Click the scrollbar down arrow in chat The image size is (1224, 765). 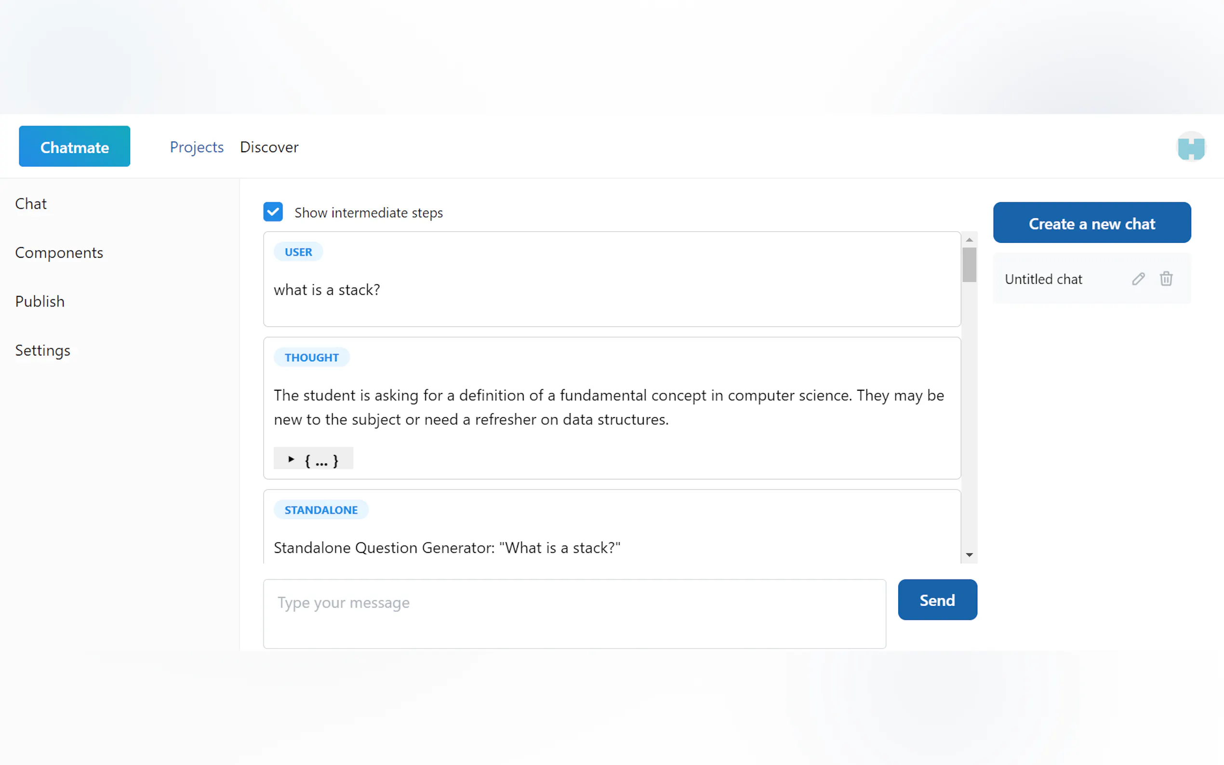click(x=969, y=555)
